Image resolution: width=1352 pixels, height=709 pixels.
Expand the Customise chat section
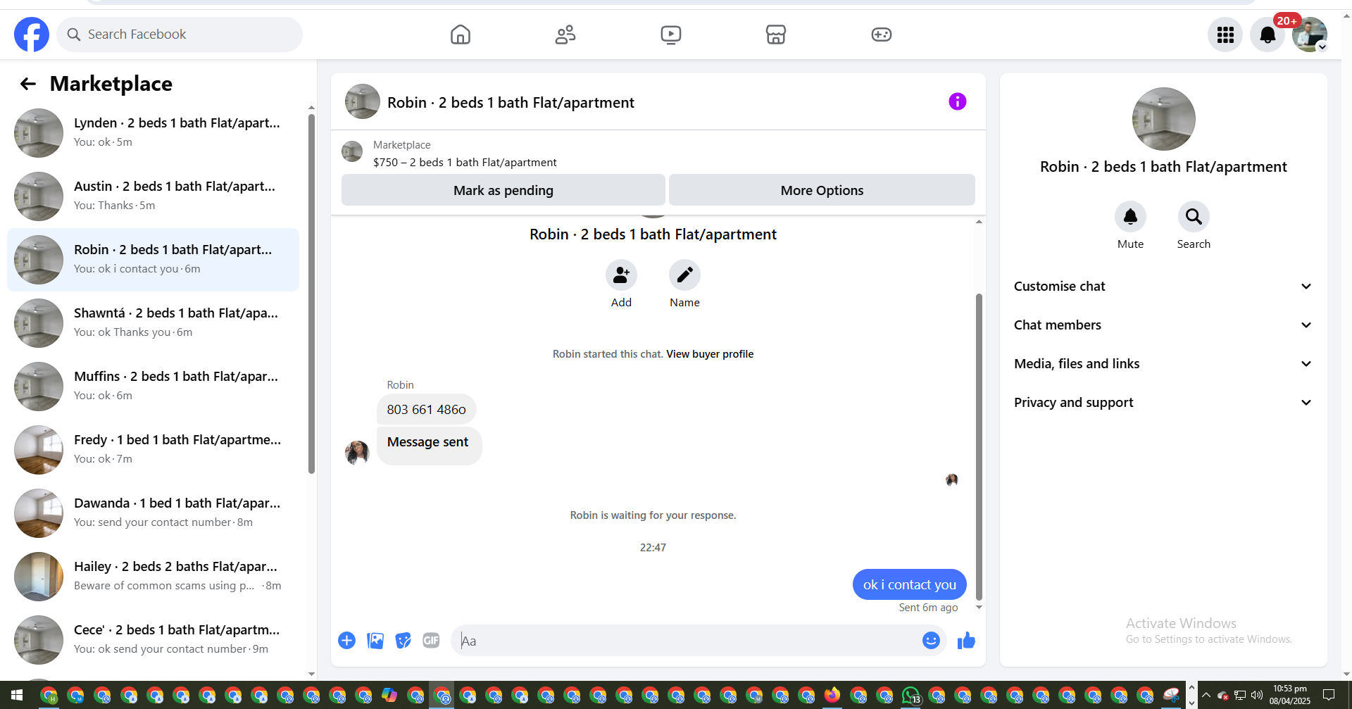click(x=1163, y=287)
